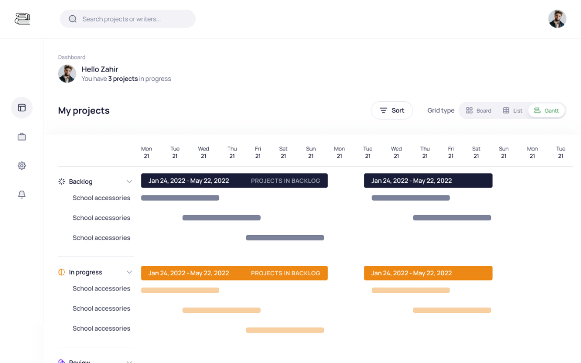Switch grid type to List
This screenshot has height=363, width=581.
512,111
